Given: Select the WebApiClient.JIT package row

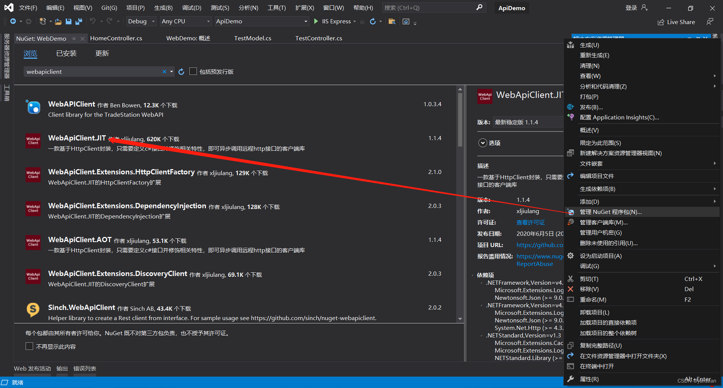Looking at the screenshot, I should [235, 143].
